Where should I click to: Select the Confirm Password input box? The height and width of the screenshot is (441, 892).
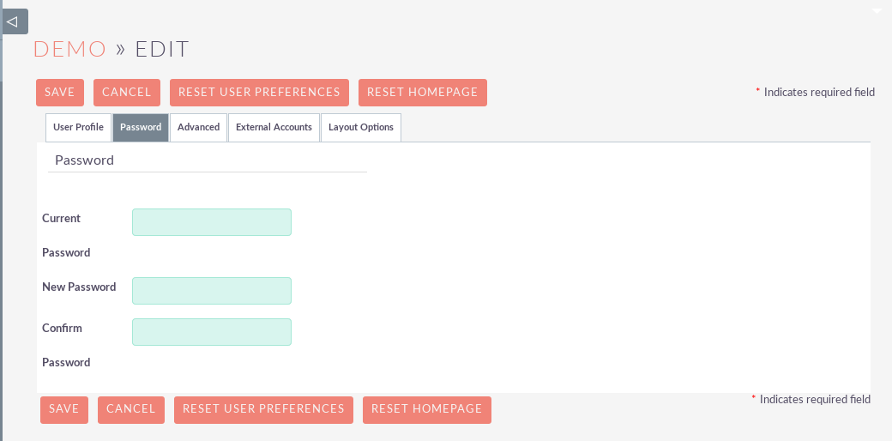click(212, 332)
